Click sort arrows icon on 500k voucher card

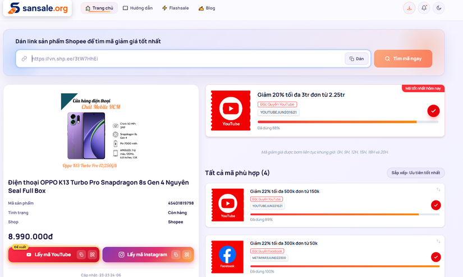click(x=438, y=189)
